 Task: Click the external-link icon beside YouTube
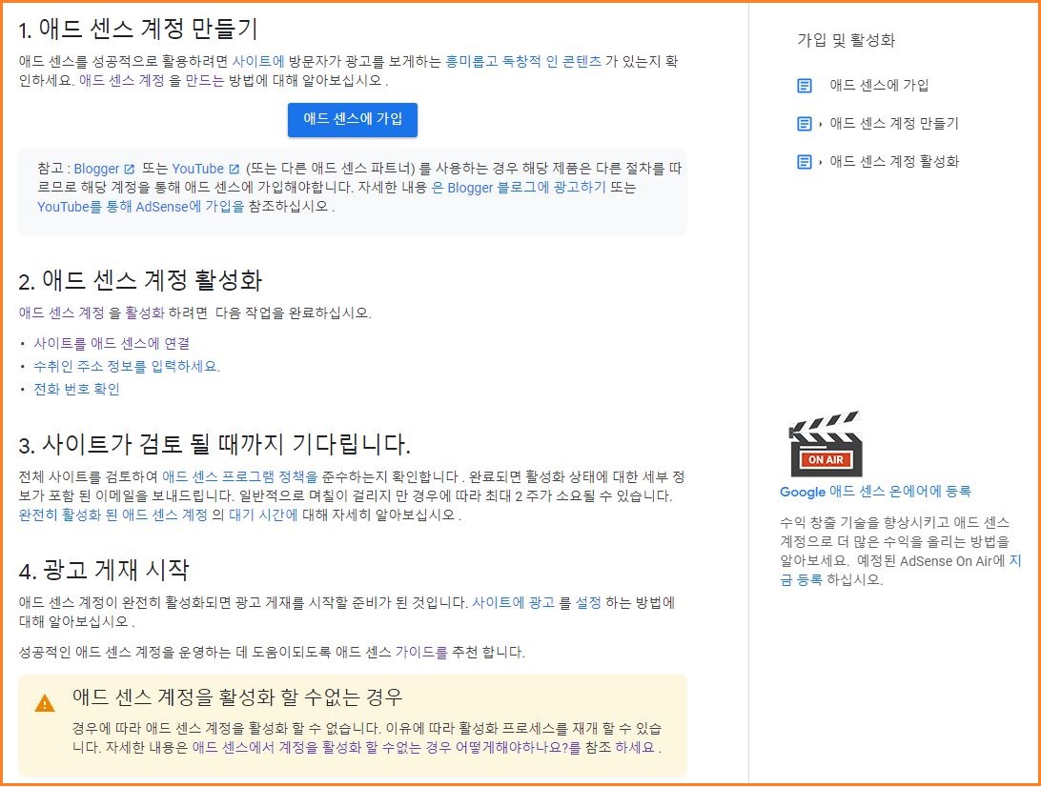click(234, 169)
